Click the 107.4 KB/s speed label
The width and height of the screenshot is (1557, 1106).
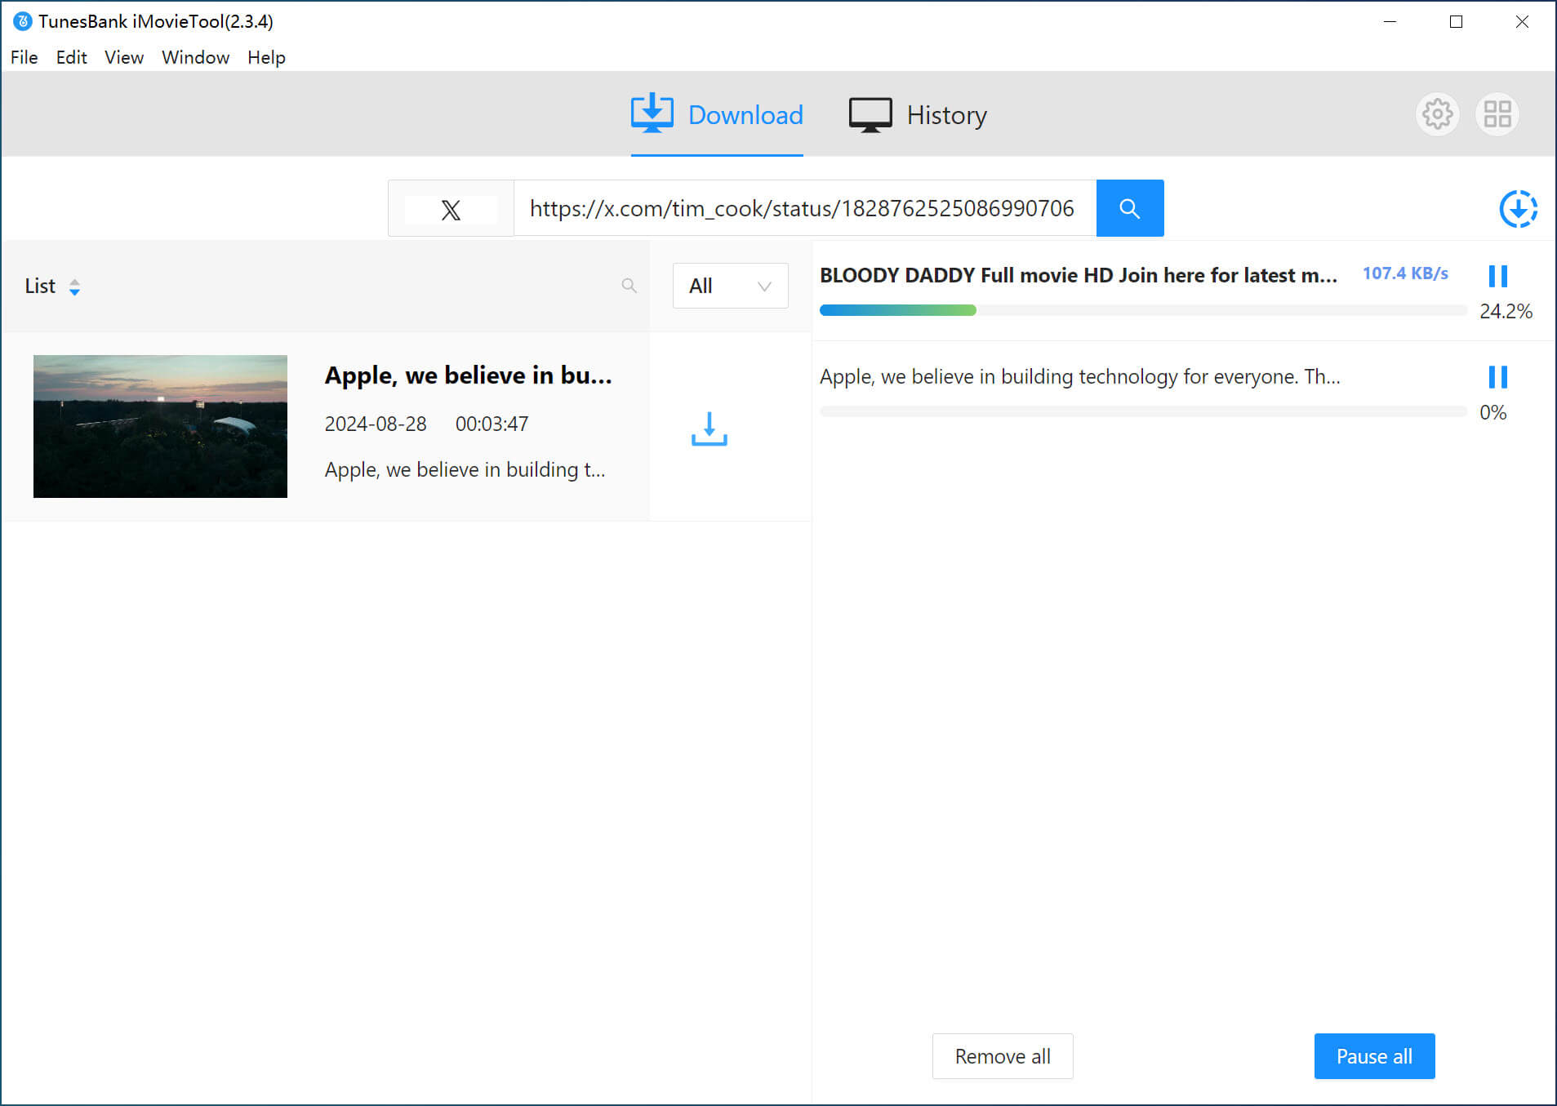pyautogui.click(x=1405, y=273)
